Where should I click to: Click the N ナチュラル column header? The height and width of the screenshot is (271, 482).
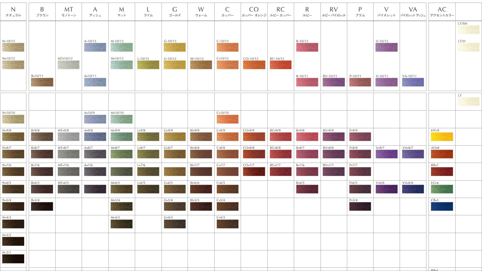click(x=13, y=12)
